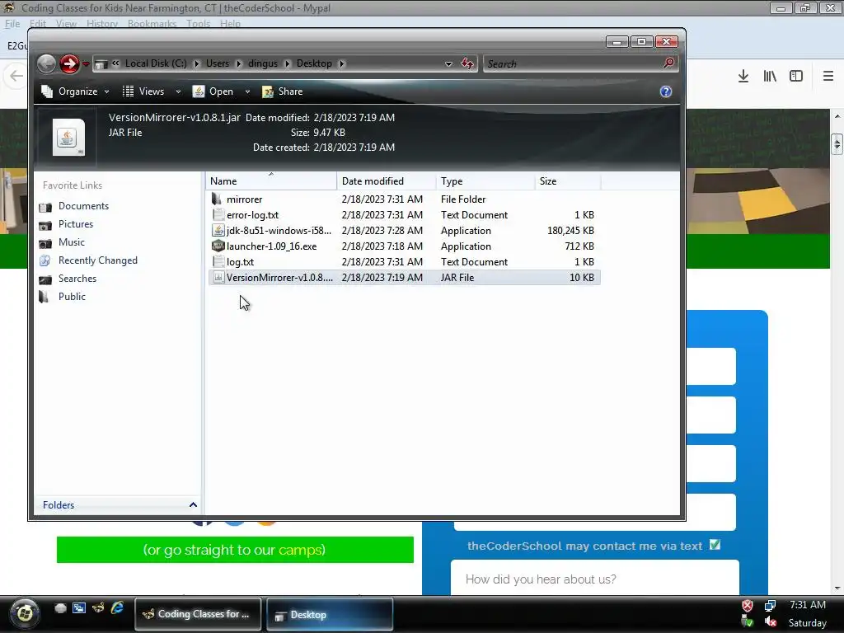
Task: Click the Switch between windows quick launch icon
Action: (79, 608)
